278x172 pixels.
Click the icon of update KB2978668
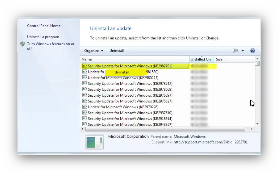[85, 89]
